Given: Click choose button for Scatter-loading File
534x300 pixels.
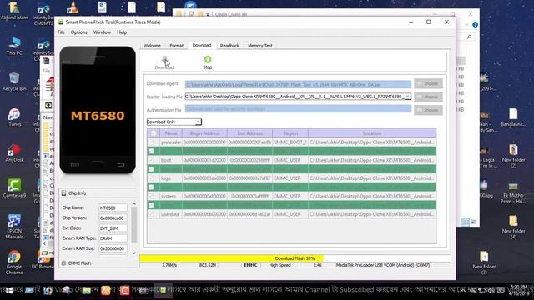Looking at the screenshot, I should click(428, 97).
